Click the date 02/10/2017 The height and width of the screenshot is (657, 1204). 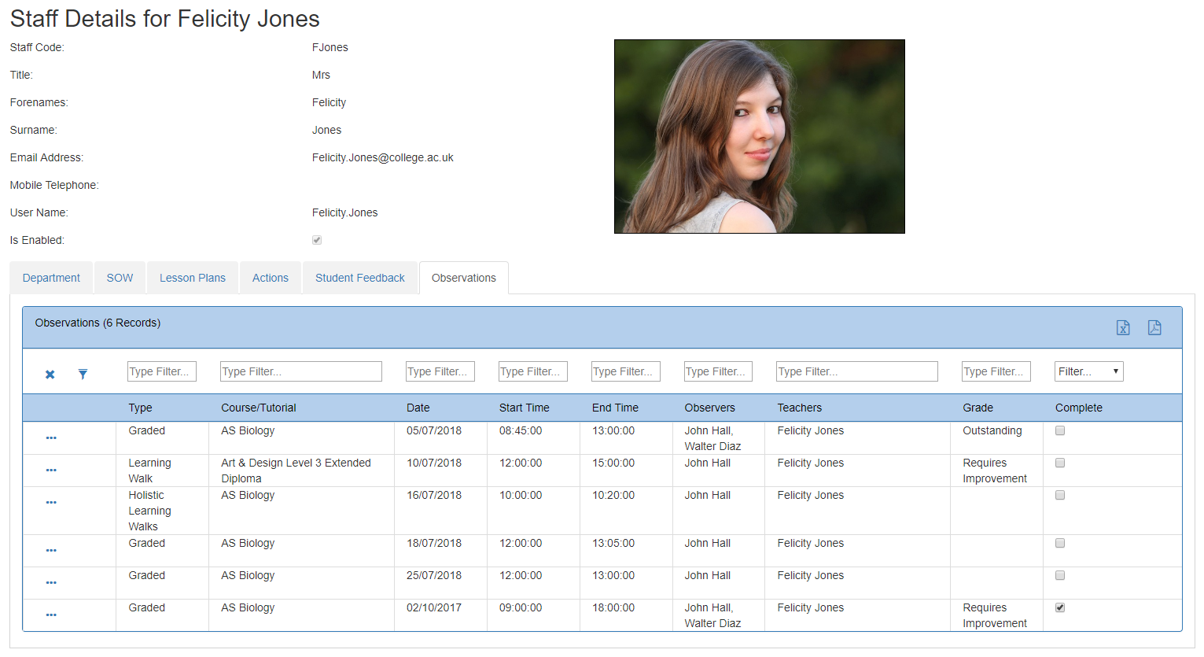434,607
